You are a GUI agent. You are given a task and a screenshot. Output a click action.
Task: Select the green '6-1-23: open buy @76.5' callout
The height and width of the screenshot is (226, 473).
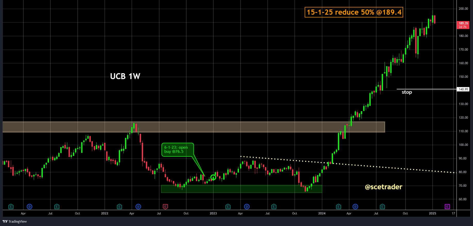tap(178, 150)
